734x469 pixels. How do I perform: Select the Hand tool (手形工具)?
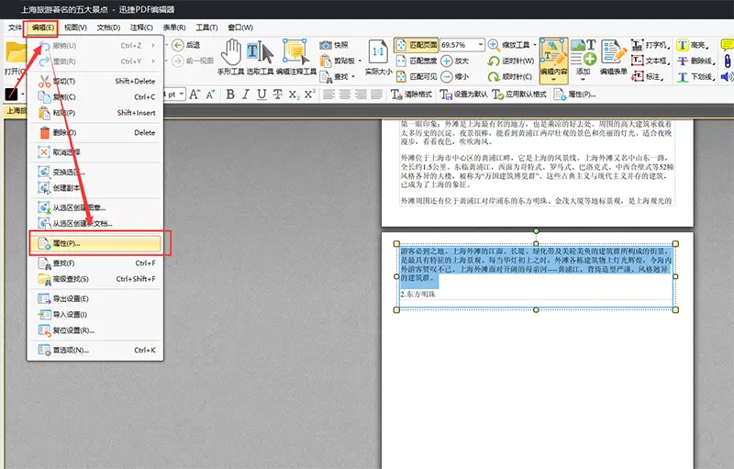[x=231, y=57]
